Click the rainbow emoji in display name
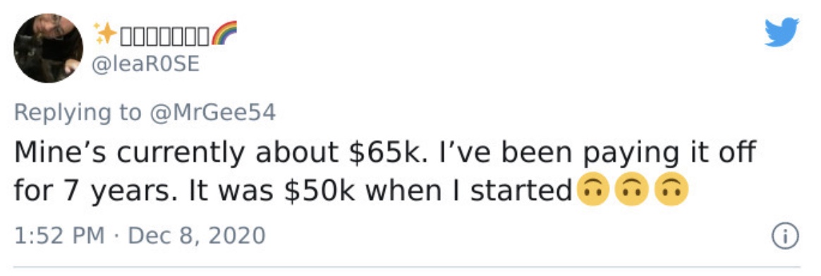 [x=224, y=33]
